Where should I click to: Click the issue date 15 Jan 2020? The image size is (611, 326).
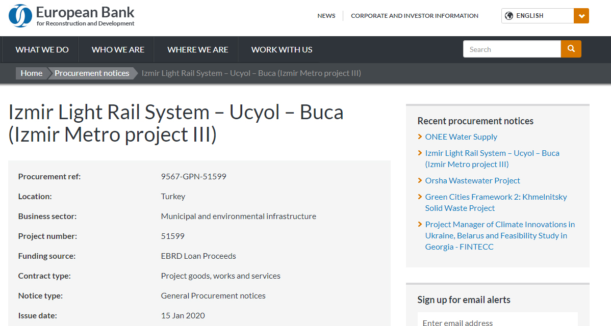click(x=183, y=315)
